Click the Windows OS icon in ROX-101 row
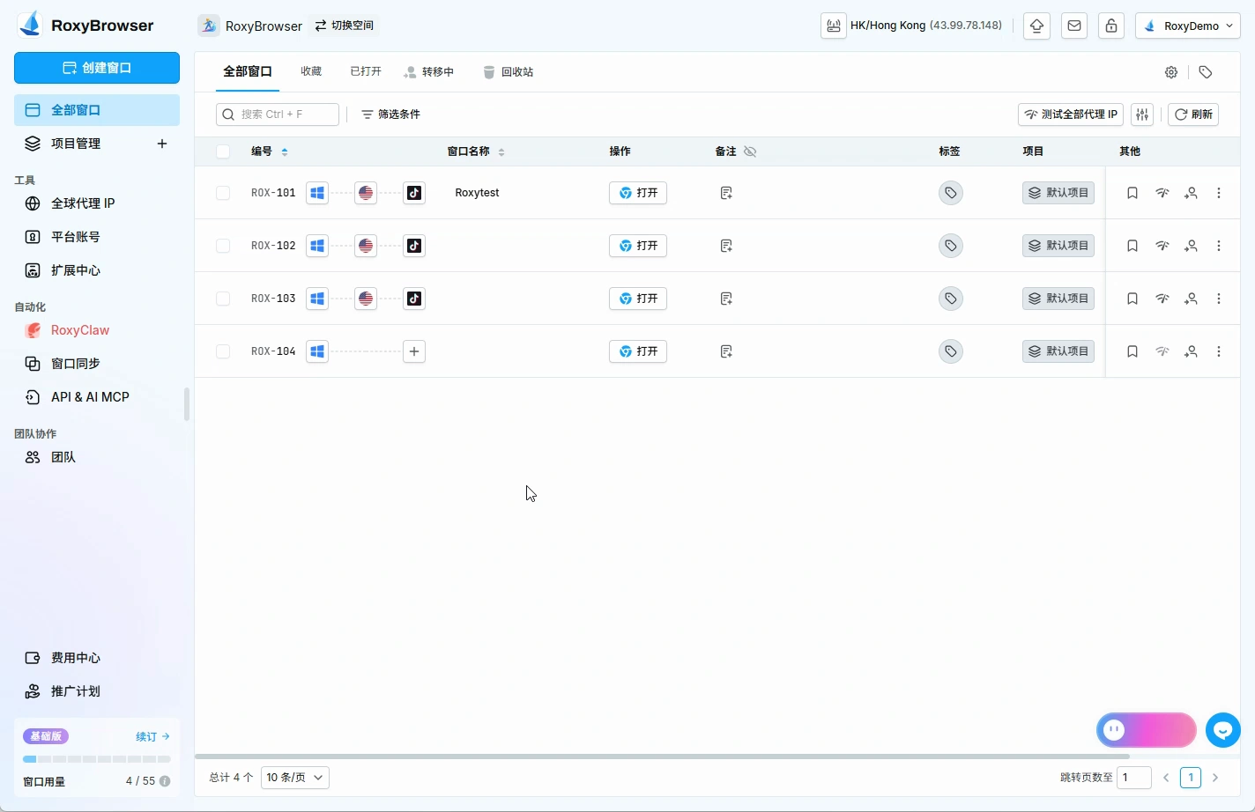The image size is (1255, 812). (x=317, y=193)
